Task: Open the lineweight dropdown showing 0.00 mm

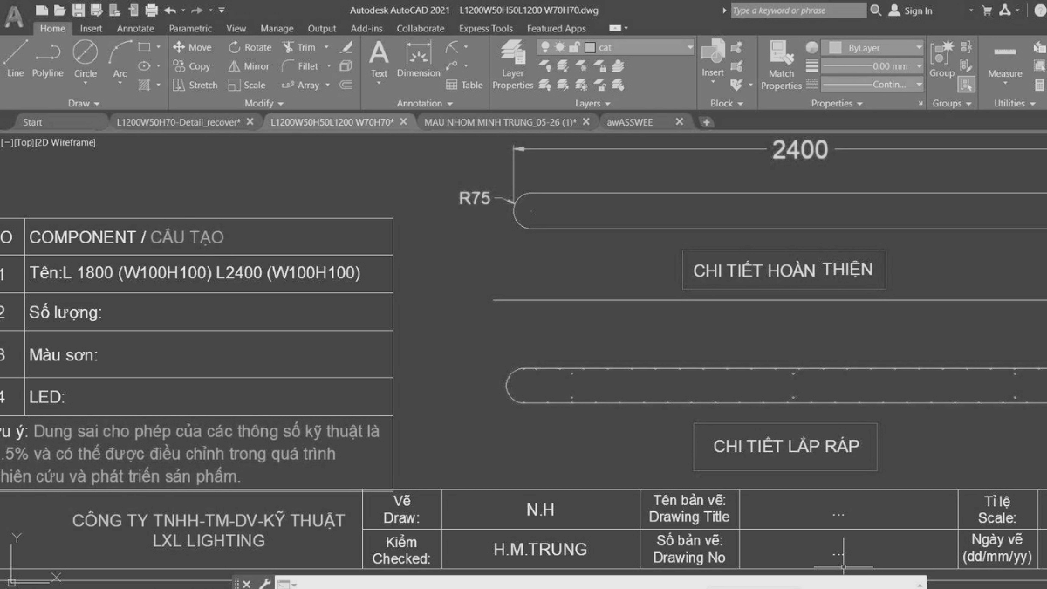Action: pos(873,66)
